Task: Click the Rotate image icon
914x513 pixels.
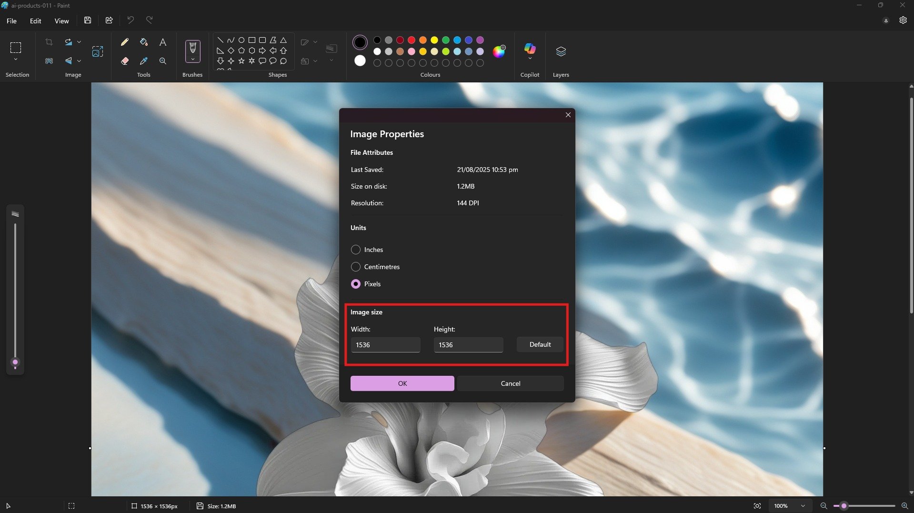Action: [x=69, y=42]
